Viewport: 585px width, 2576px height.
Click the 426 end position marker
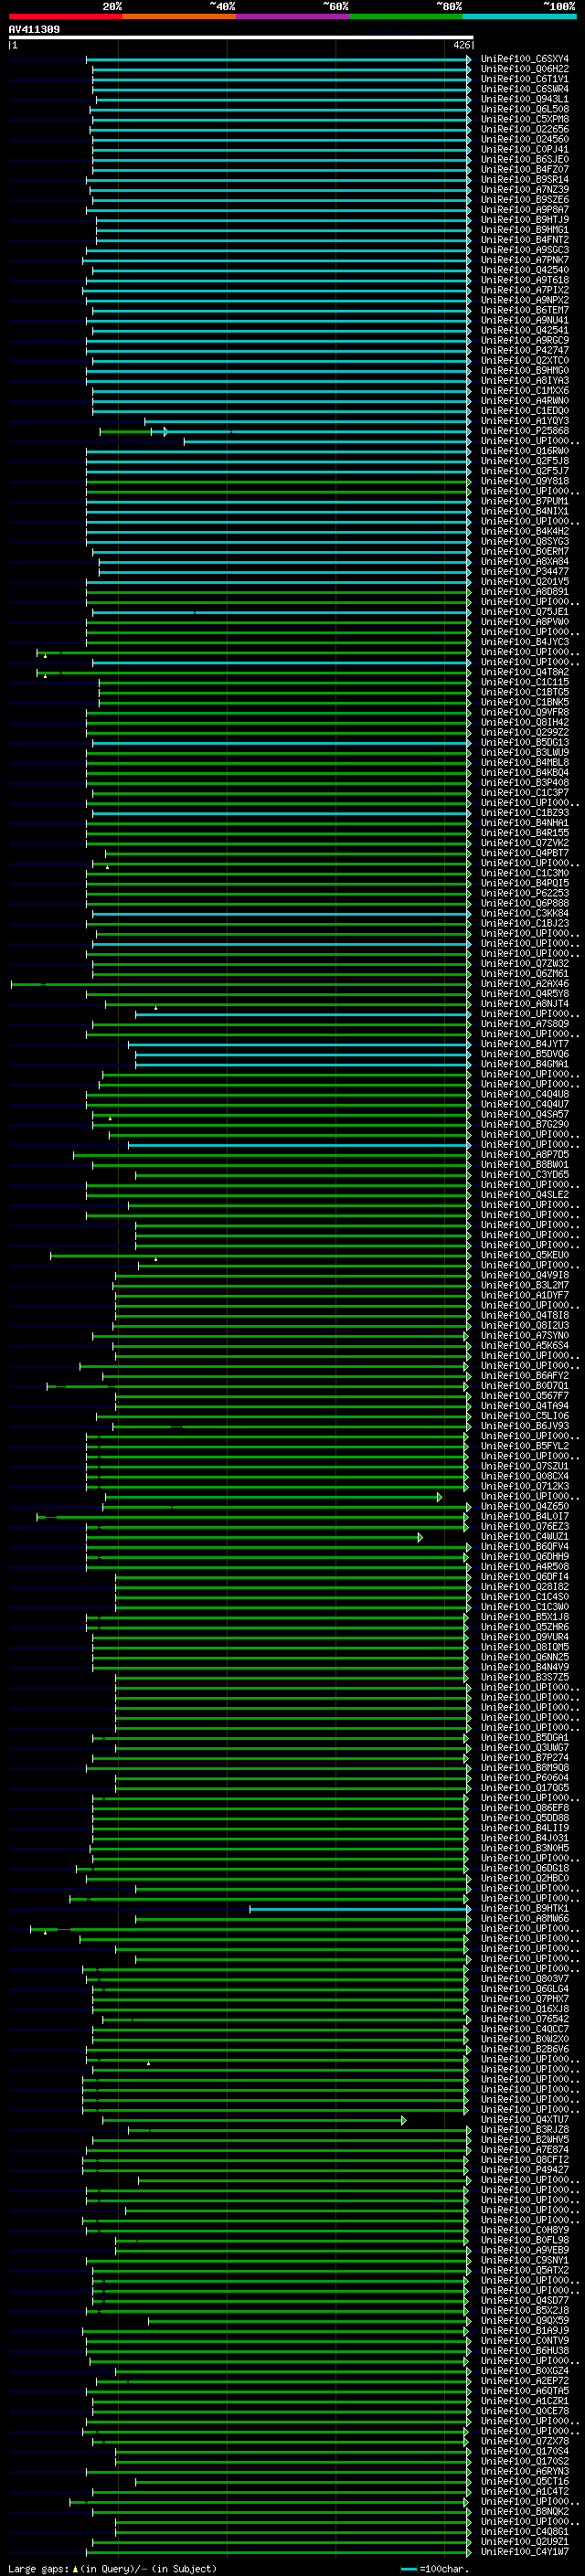[462, 45]
